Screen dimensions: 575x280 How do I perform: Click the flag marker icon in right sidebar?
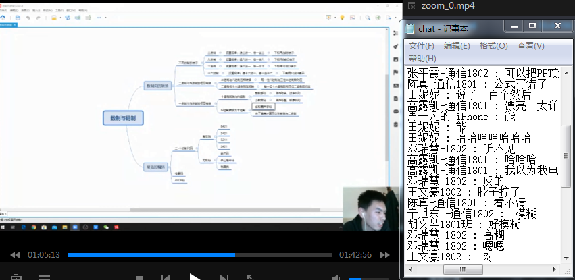click(x=395, y=72)
